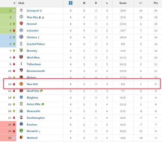Click the Liverpool club crest icon
The width and height of the screenshot is (162, 142).
[x=21, y=10]
